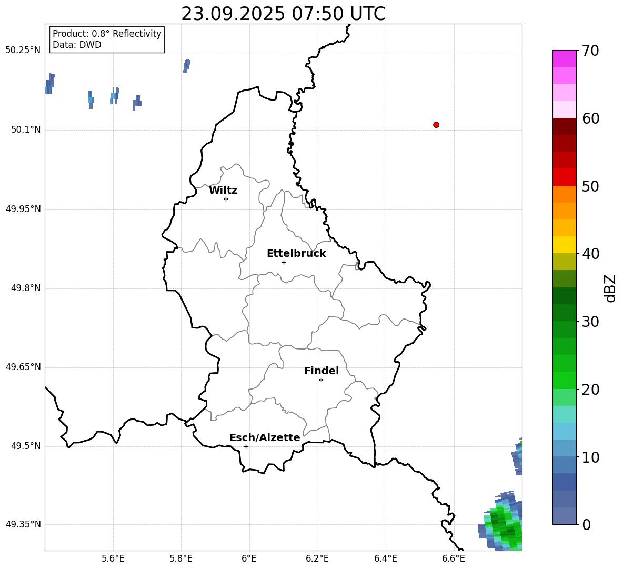Click the yellow colorbar segment at 40

click(564, 245)
